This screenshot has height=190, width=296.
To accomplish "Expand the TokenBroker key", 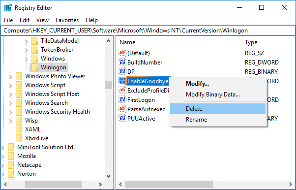I will tap(27, 50).
